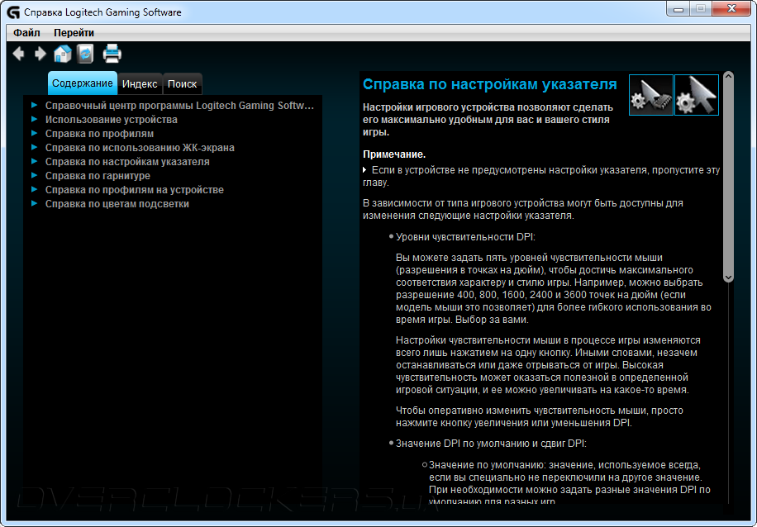Switch to the Содержание tab

click(83, 83)
